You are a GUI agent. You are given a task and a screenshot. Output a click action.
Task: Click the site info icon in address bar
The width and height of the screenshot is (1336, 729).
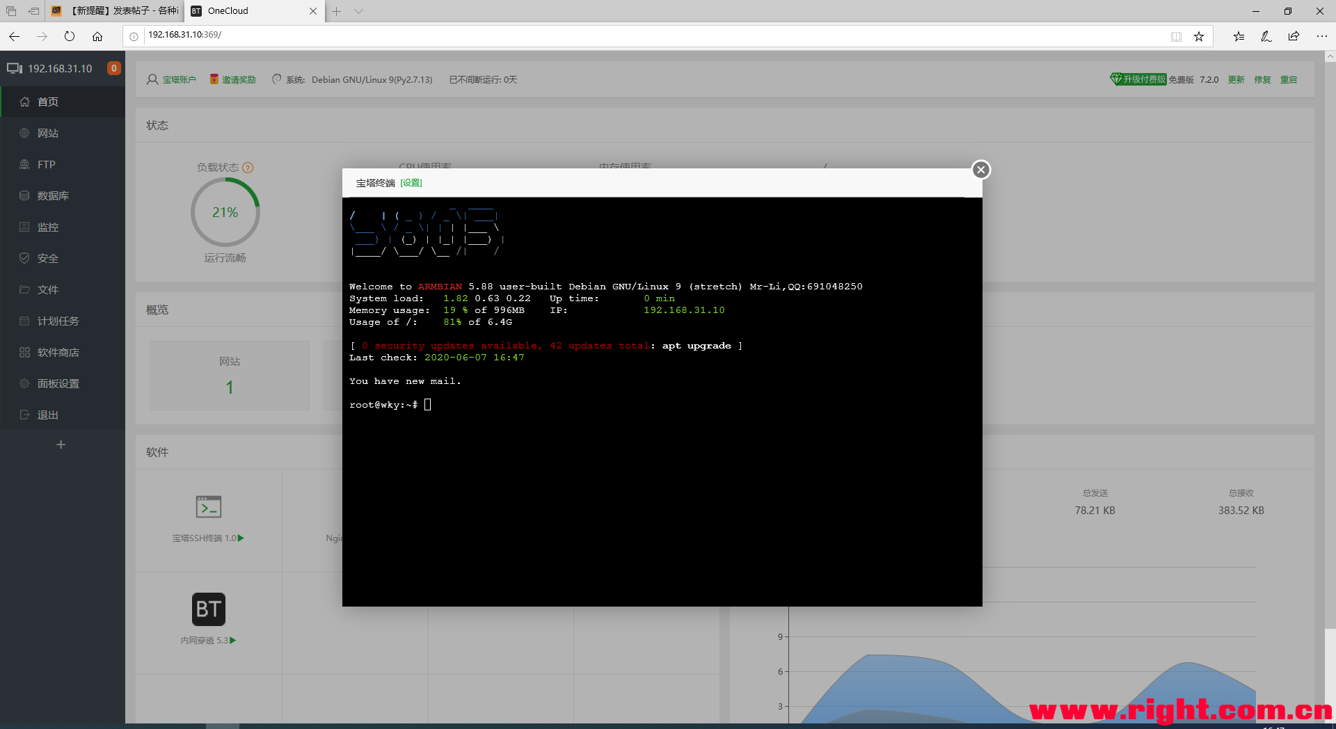coord(134,36)
